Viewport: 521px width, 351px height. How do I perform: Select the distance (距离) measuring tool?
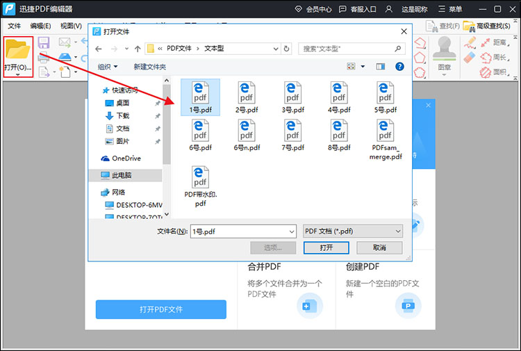tap(495, 42)
